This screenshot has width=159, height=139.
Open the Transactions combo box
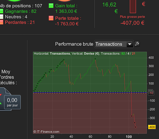[114, 44]
